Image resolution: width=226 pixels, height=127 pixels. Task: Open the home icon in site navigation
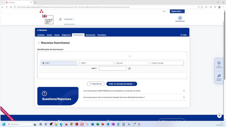pos(60,19)
